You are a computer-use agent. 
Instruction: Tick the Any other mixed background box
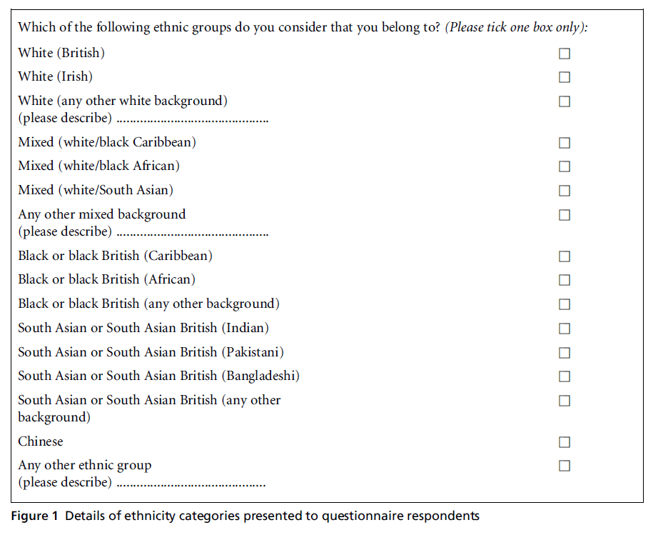(x=565, y=215)
